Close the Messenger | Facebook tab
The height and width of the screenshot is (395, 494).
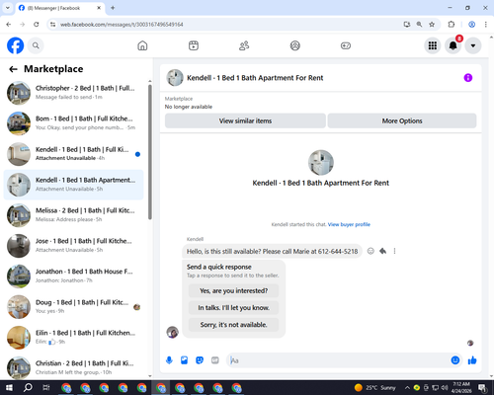[99, 8]
